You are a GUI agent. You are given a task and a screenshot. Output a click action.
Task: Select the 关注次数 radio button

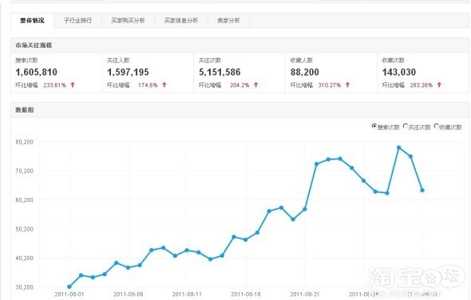tap(406, 126)
